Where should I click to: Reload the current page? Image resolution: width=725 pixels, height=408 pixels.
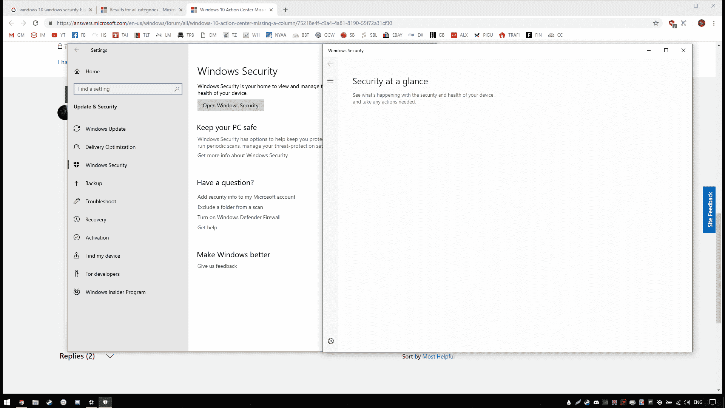[35, 23]
